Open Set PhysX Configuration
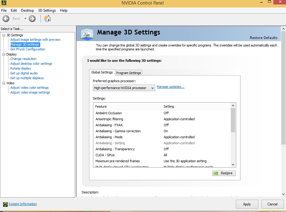This screenshot has height=212, width=286. tap(28, 49)
